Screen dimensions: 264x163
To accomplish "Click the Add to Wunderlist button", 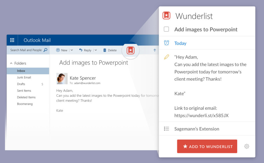I will coord(207,146).
